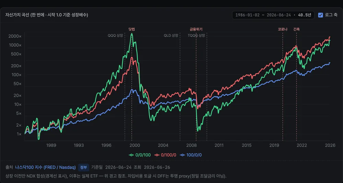This screenshot has width=343, height=183.
Task: Select the 금융위기 event marker label
Action: tap(196, 29)
